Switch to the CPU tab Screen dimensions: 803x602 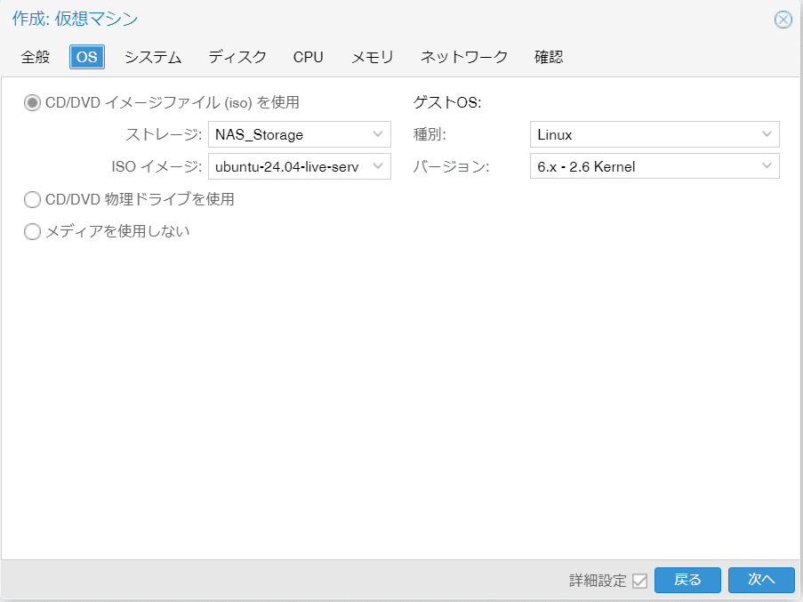click(x=309, y=57)
